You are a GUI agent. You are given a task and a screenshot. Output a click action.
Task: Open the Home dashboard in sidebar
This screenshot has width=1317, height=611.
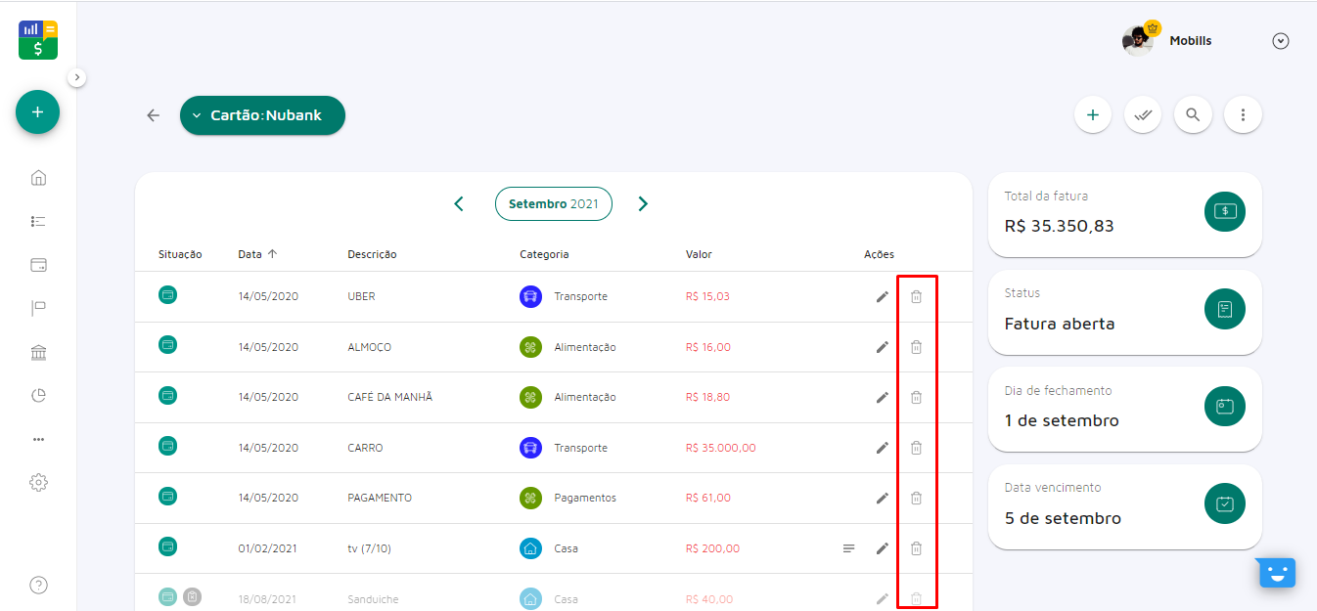point(38,178)
